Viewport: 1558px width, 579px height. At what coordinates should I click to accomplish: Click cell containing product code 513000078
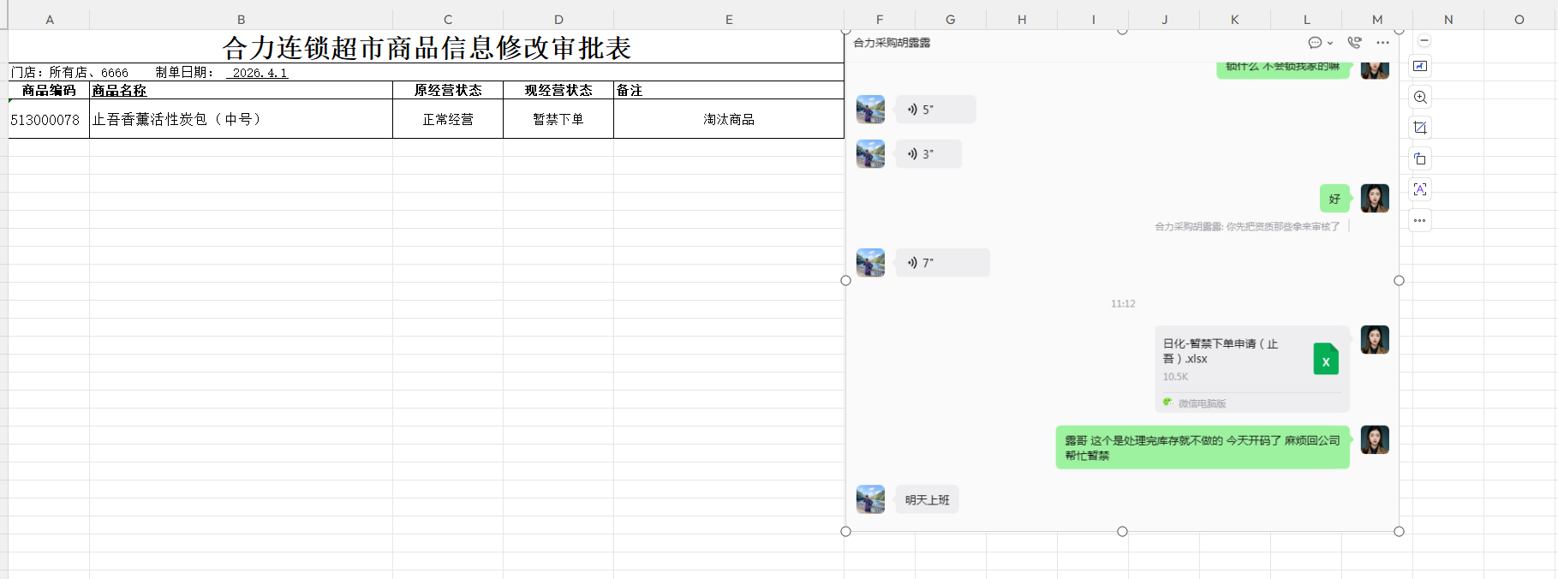[x=49, y=119]
